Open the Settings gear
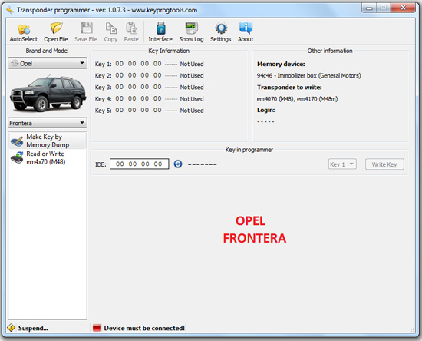The image size is (422, 341). 221,32
